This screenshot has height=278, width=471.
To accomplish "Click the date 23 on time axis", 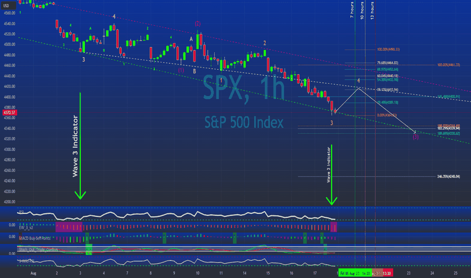I will (408, 273).
